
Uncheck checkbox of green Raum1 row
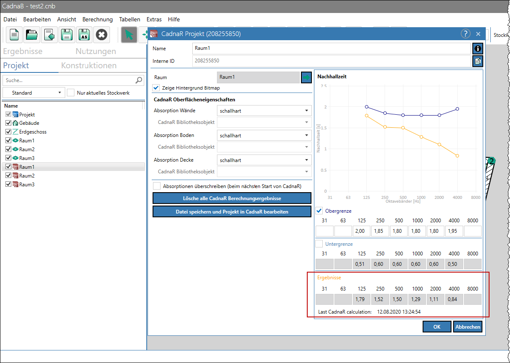click(8, 141)
